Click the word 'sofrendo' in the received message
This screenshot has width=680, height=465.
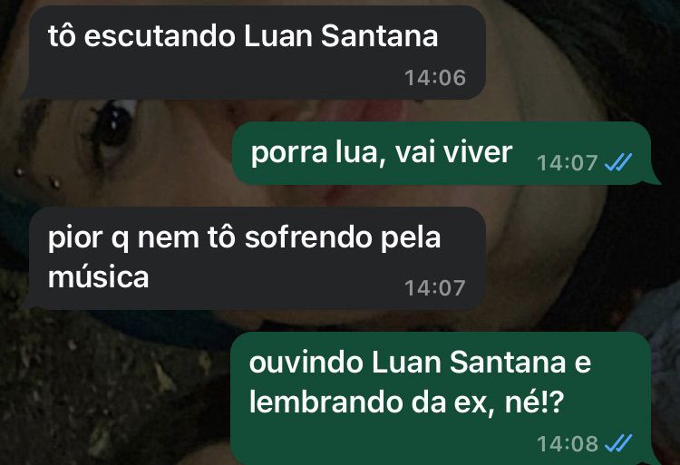coord(308,237)
